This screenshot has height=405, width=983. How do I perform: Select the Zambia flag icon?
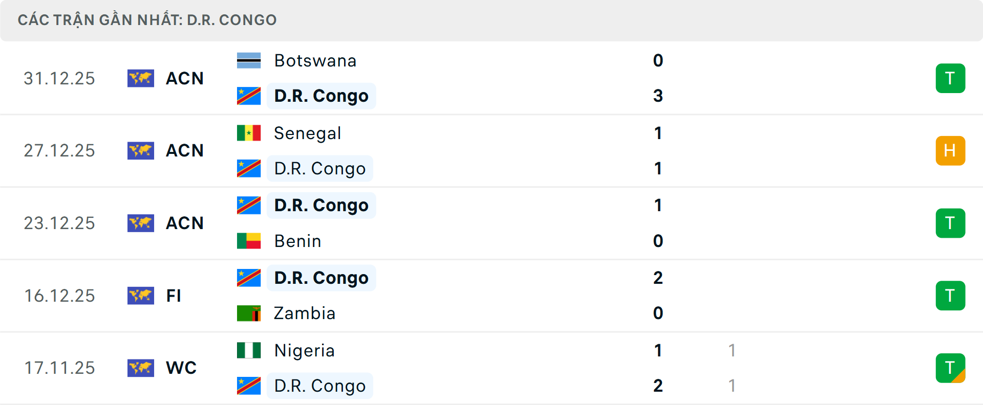click(x=249, y=313)
